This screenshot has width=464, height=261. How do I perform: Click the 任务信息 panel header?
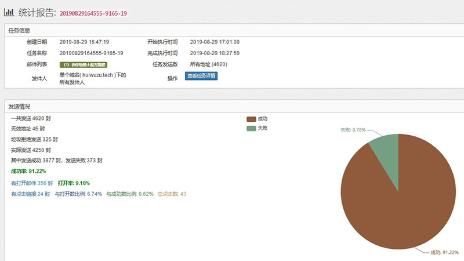[x=20, y=30]
